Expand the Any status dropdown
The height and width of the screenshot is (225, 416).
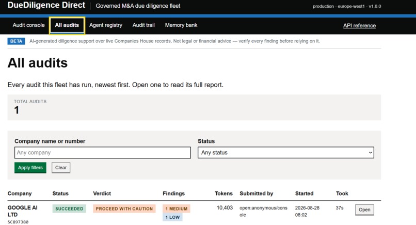286,153
